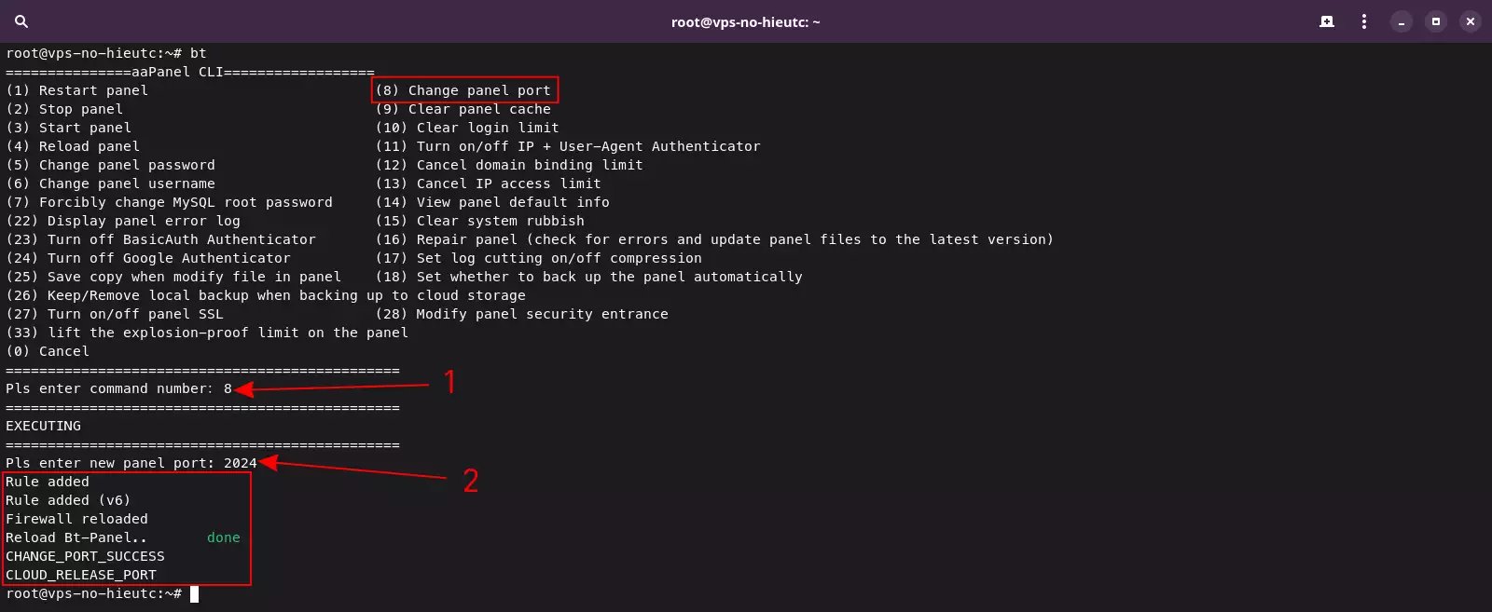The width and height of the screenshot is (1492, 612).
Task: Click the entered command number 8
Action: click(x=228, y=388)
